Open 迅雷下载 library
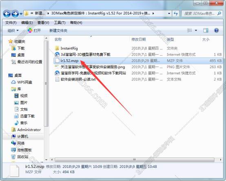Screen dimensions: 226x181 (24, 116)
